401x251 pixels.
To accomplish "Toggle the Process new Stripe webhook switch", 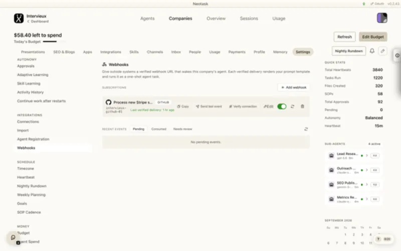I will [282, 106].
